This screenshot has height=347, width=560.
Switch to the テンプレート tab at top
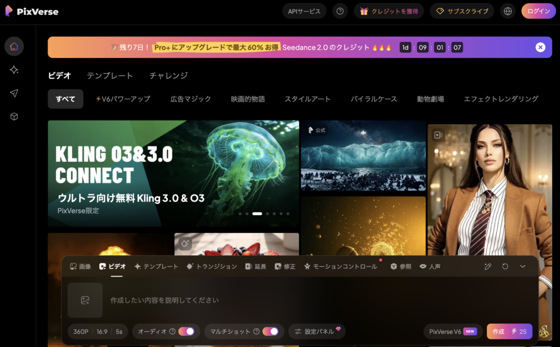[109, 75]
